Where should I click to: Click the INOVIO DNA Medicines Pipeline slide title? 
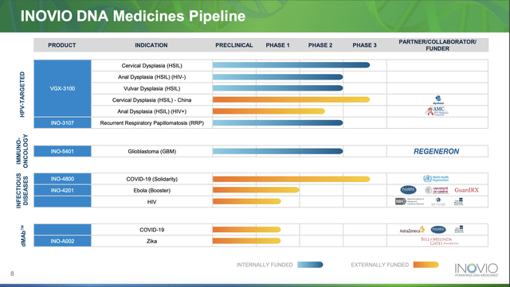tap(133, 16)
